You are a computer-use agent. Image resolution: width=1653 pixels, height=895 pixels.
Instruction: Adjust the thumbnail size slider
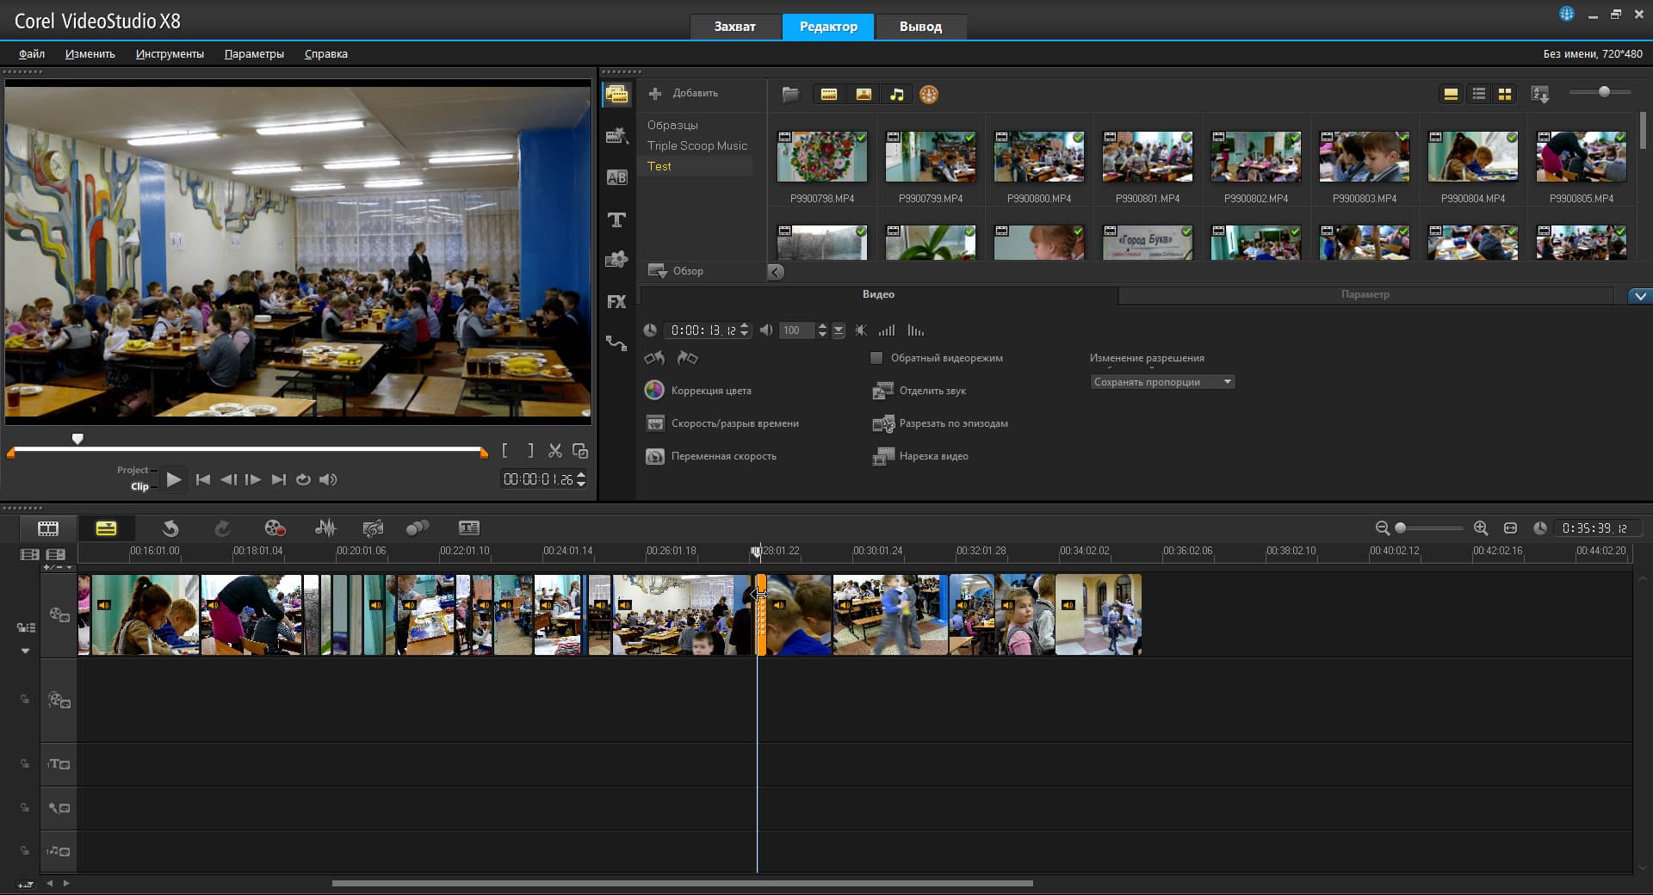coord(1603,92)
